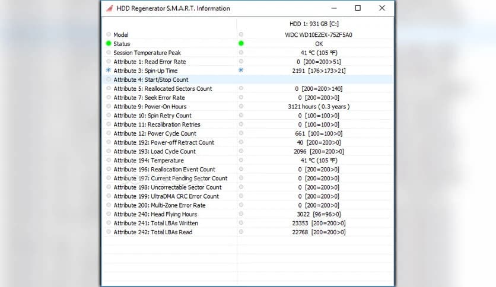Select Session Temperature Peak row
Image resolution: width=496 pixels, height=287 pixels.
coord(147,53)
